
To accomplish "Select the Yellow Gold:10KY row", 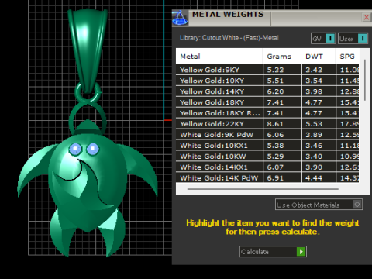I will (267, 81).
